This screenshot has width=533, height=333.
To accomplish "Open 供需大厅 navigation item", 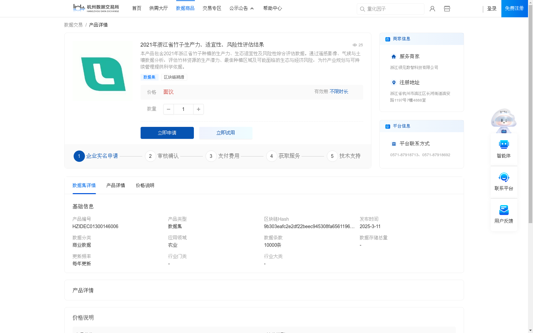I will [159, 8].
